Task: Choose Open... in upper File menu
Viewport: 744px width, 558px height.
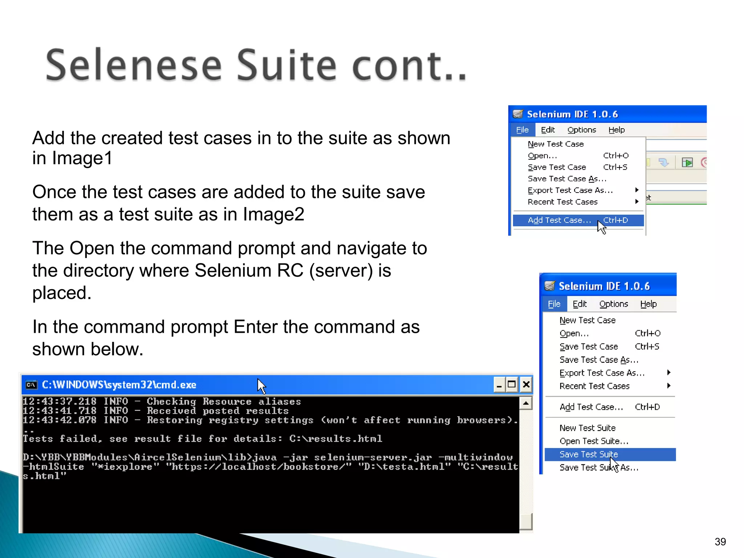Action: (578, 155)
